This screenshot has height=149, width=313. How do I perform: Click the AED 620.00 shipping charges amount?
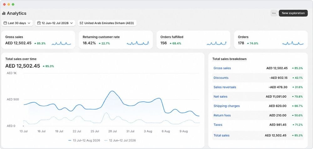278,106
